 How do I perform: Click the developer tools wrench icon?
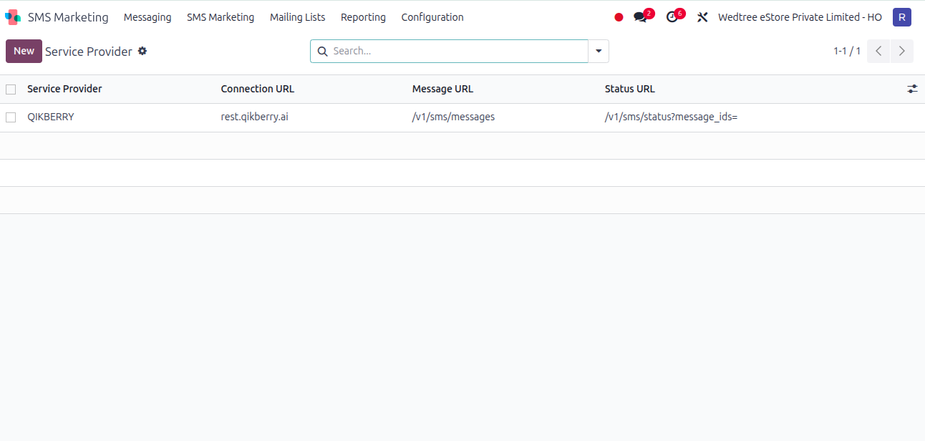click(702, 16)
